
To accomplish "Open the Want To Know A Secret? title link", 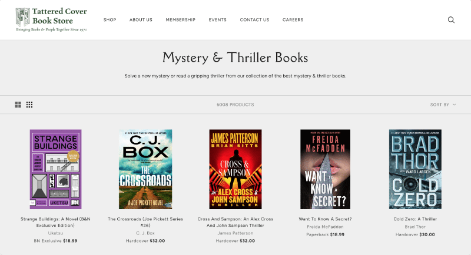I will point(326,219).
